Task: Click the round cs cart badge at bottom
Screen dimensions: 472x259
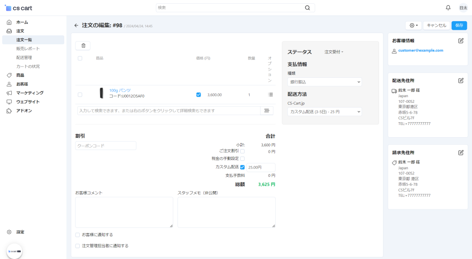Action: [x=14, y=251]
